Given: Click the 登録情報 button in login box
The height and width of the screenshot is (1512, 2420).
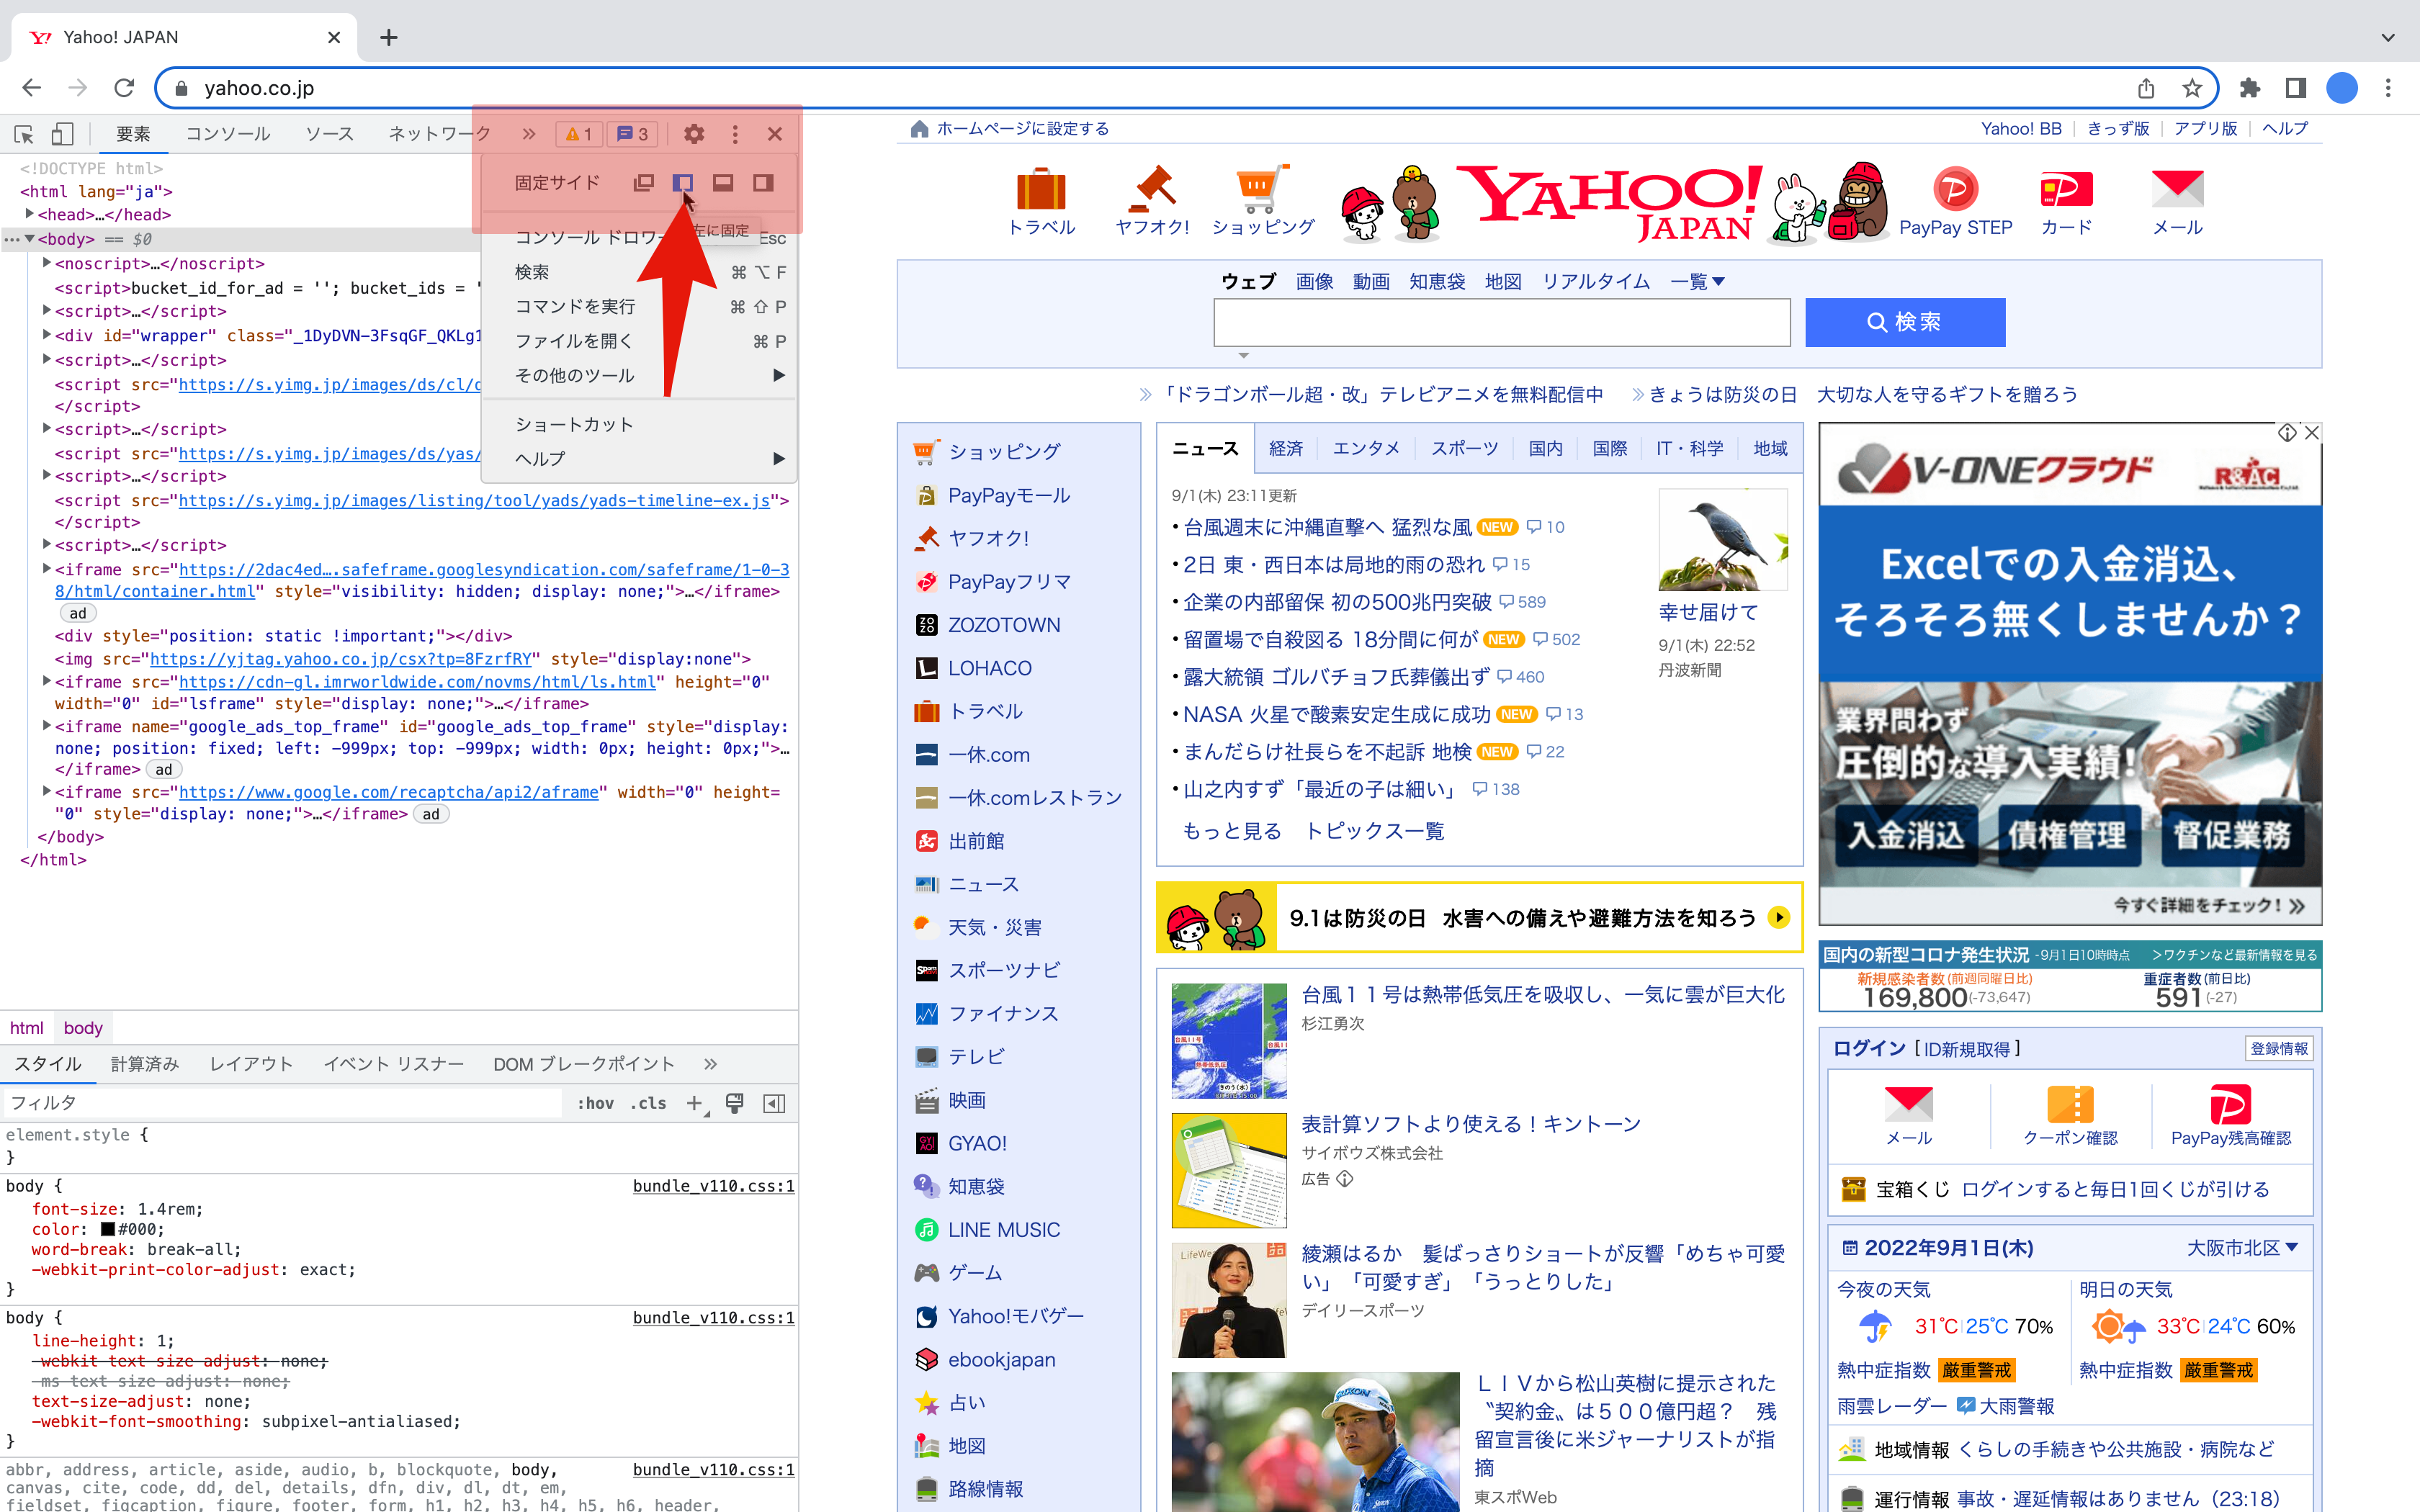Looking at the screenshot, I should click(2279, 1048).
